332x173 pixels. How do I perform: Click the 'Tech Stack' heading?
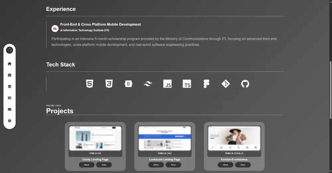click(60, 65)
